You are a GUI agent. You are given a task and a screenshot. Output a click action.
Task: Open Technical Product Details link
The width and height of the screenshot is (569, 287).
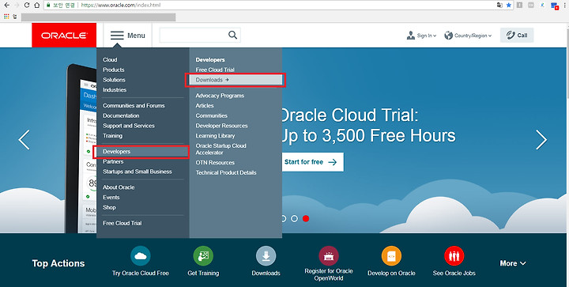pyautogui.click(x=226, y=172)
